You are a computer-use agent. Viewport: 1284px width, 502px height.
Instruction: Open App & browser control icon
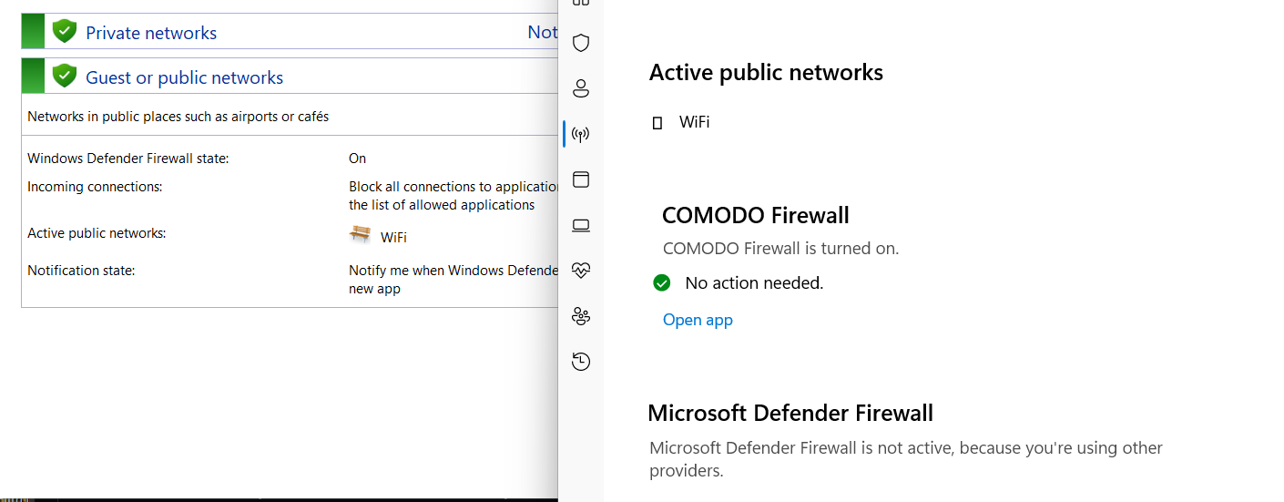581,179
